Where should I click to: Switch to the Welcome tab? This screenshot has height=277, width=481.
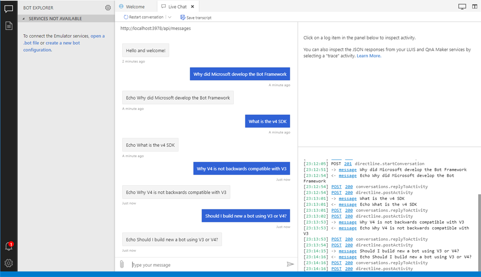click(132, 7)
